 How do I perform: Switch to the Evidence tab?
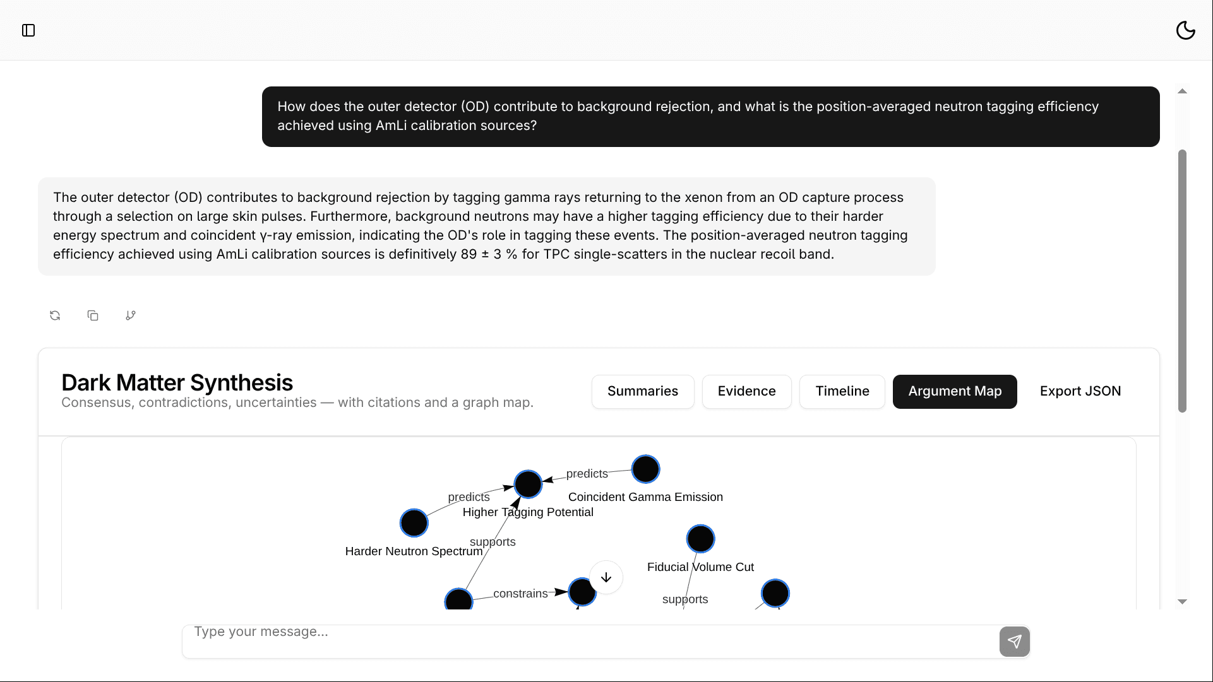click(746, 391)
